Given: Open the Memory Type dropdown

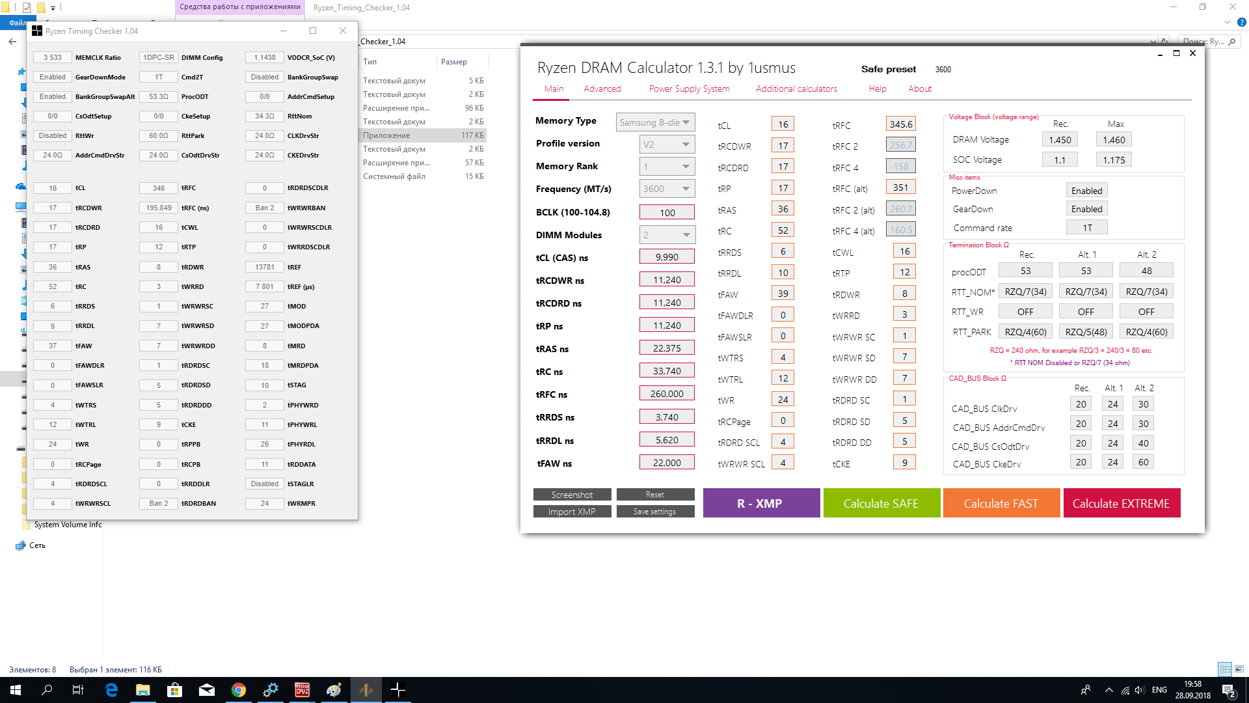Looking at the screenshot, I should (655, 122).
